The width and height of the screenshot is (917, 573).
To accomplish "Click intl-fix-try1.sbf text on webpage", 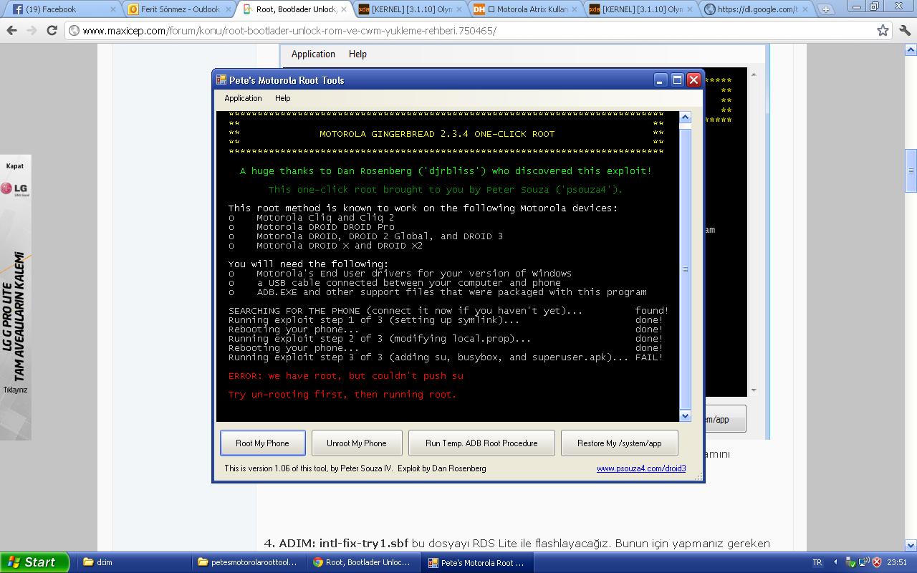I will click(364, 543).
